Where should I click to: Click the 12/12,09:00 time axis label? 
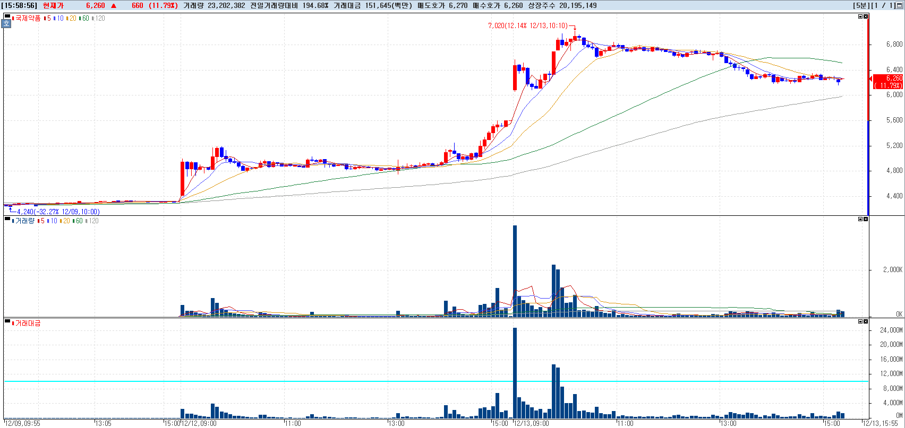[x=199, y=423]
